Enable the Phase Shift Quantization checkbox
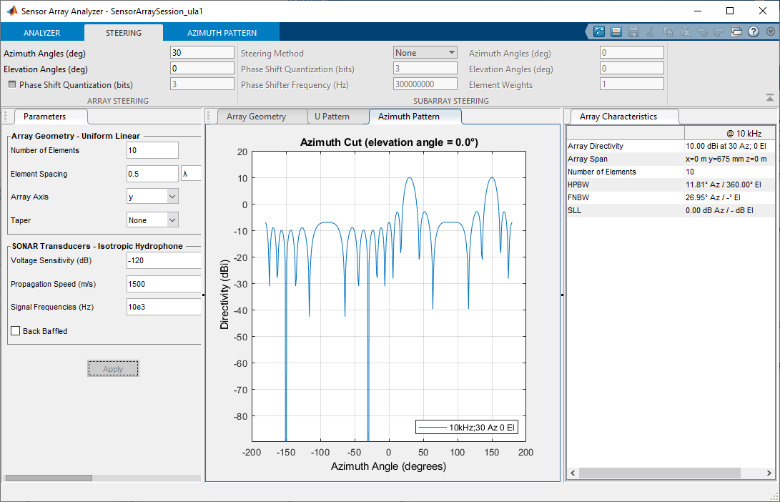Screen dimensions: 780x502 coord(12,84)
